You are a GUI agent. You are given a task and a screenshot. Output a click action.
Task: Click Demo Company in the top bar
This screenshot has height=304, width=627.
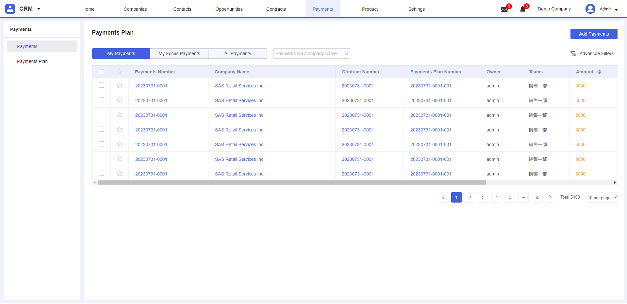tap(554, 9)
